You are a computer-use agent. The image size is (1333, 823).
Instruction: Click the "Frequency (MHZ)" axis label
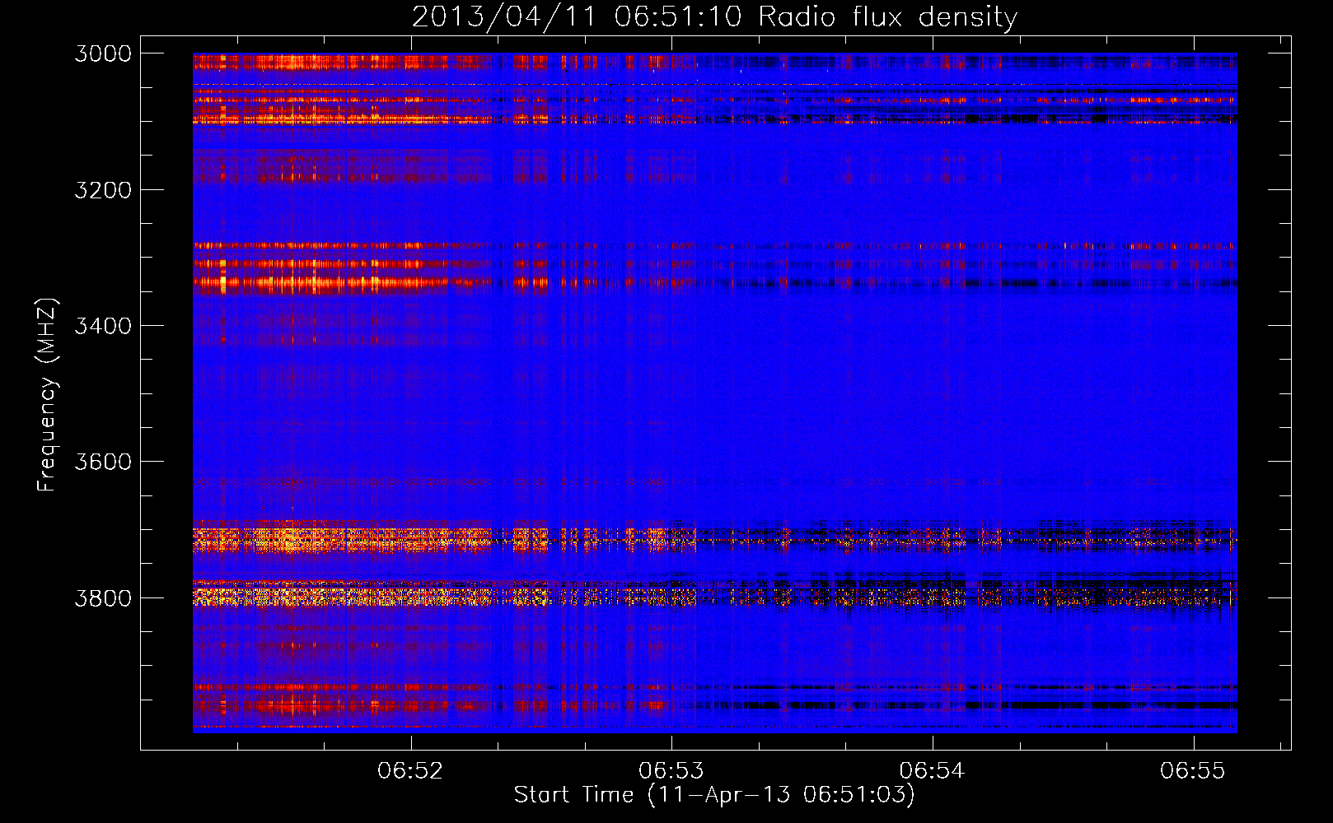pos(47,395)
